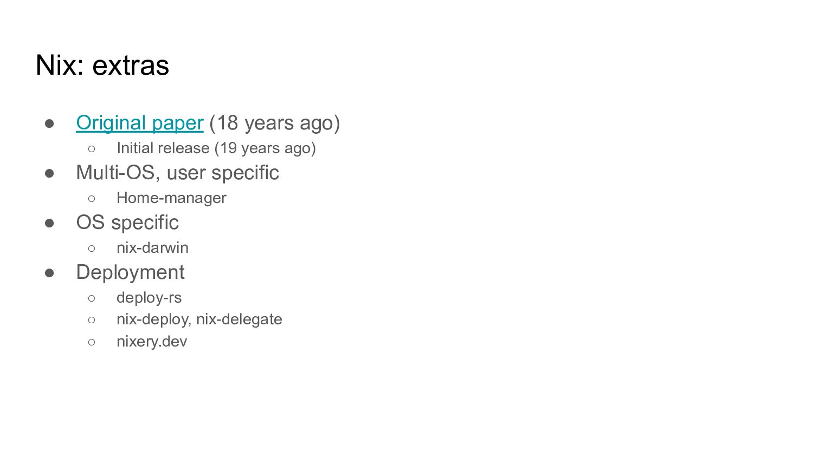The width and height of the screenshot is (813, 457).
Task: Click the hollow bullet beside Home-manager
Action: pos(92,199)
